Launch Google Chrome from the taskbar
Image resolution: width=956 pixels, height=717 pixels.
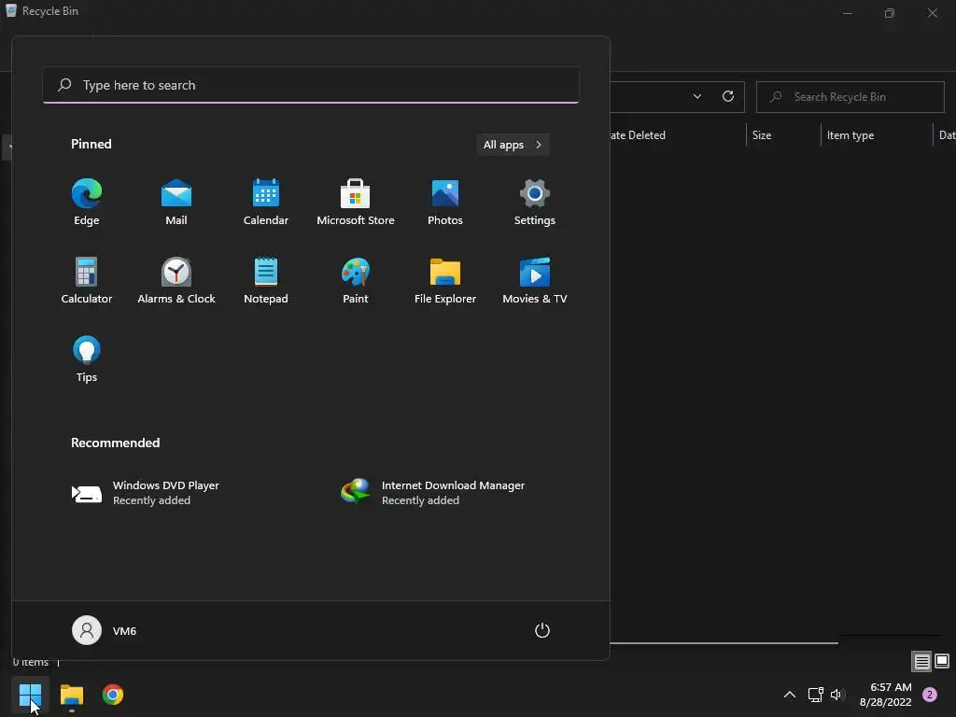113,695
